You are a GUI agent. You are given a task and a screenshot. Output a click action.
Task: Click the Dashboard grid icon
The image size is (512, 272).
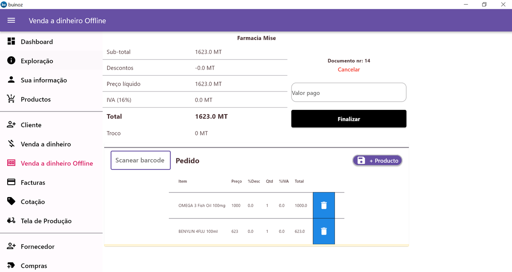click(12, 41)
